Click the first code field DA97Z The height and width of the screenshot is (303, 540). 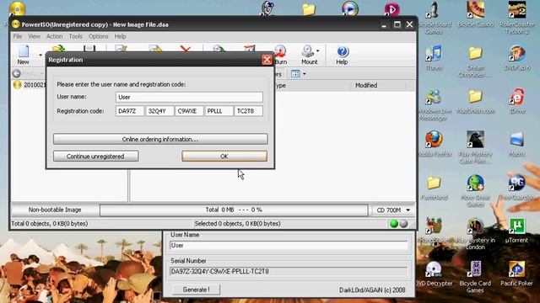coord(130,111)
